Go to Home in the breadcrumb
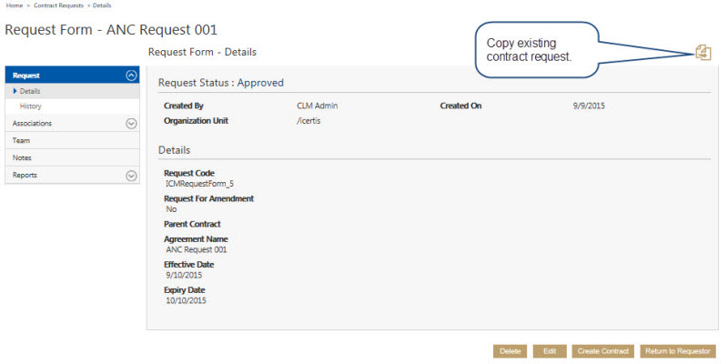This screenshot has height=364, width=728. [14, 5]
